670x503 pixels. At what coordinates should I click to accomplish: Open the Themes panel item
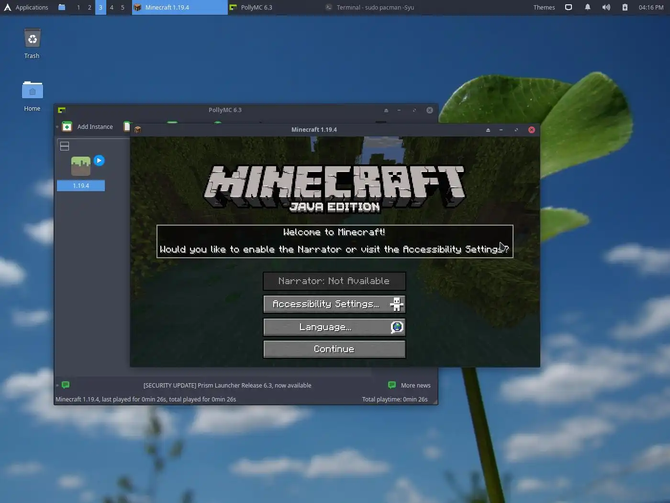tap(544, 7)
